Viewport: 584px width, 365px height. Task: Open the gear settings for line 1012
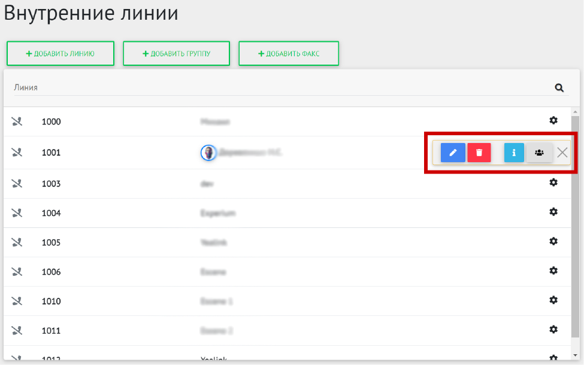(x=553, y=358)
